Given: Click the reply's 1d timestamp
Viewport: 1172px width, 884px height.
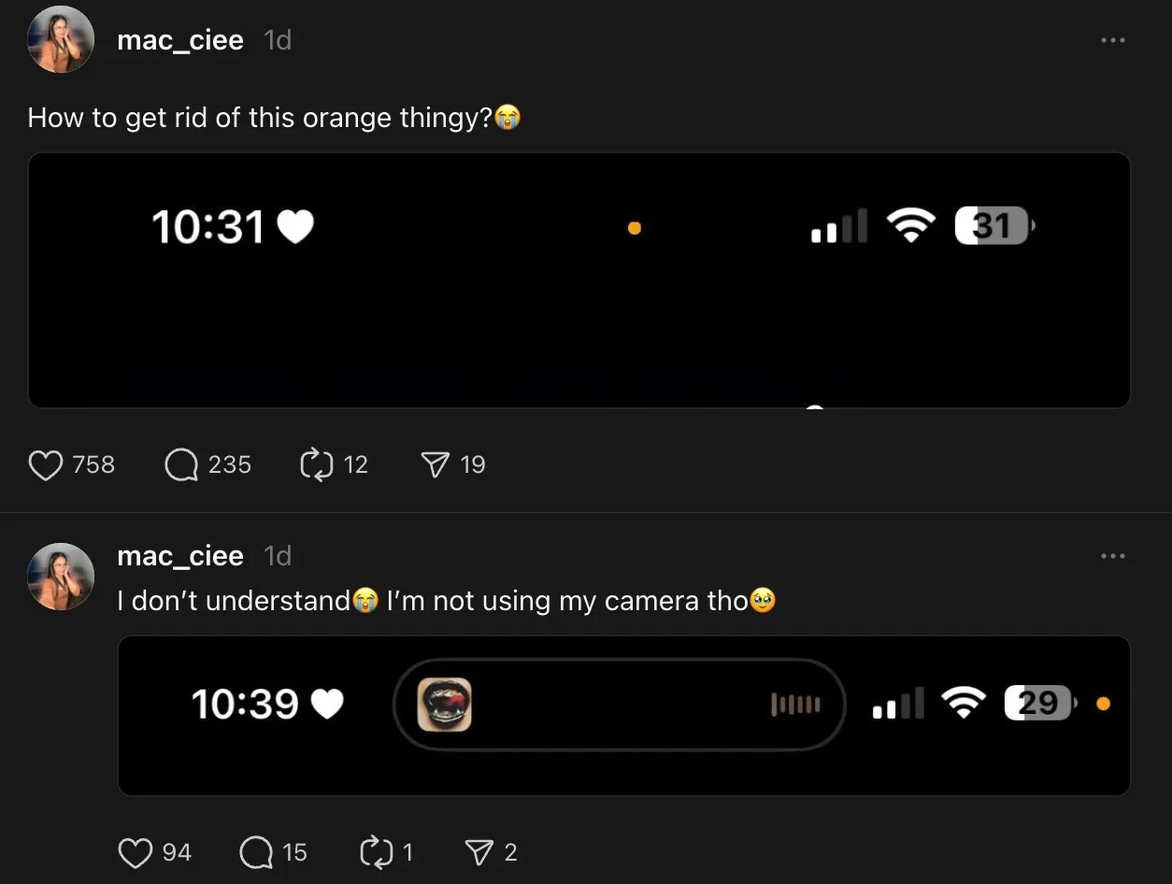Looking at the screenshot, I should click(x=278, y=556).
